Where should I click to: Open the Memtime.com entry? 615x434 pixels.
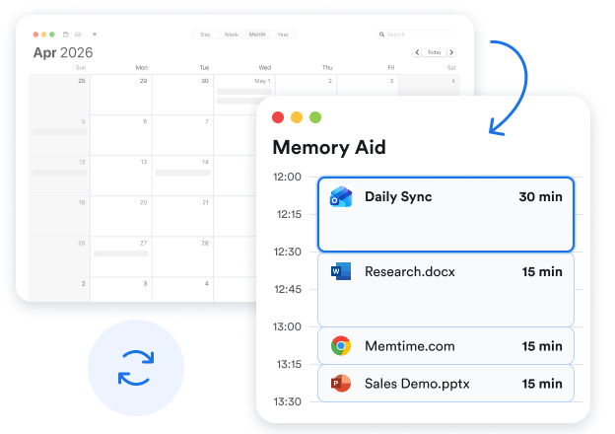tap(445, 345)
